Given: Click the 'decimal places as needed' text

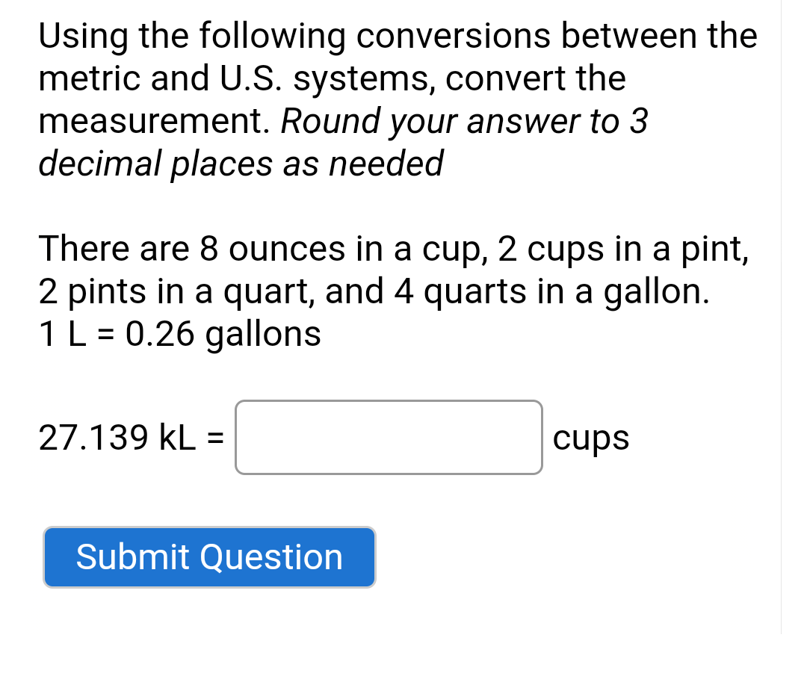Looking at the screenshot, I should 239,164.
